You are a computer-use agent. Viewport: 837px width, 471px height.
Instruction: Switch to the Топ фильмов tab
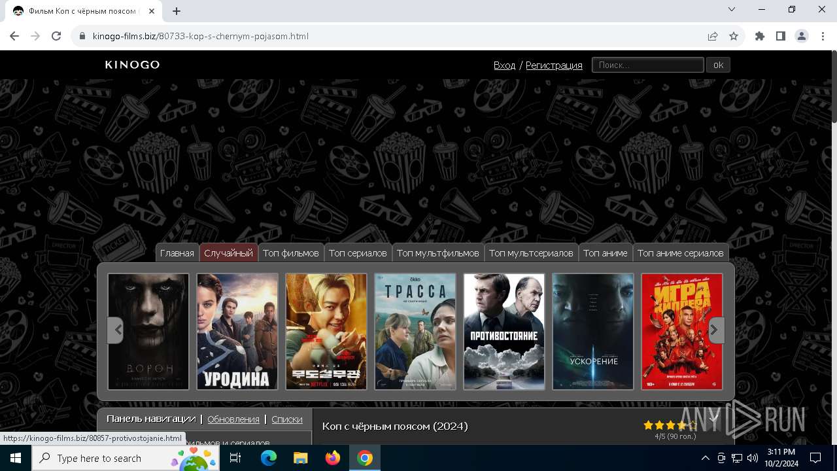(x=290, y=253)
